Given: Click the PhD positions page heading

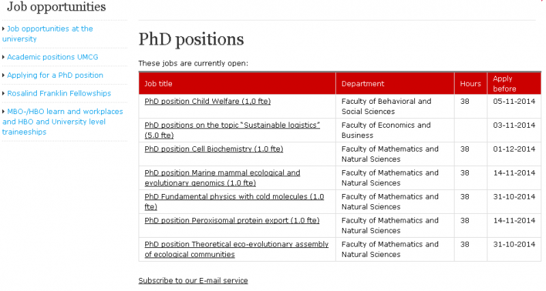Looking at the screenshot, I should tap(191, 39).
